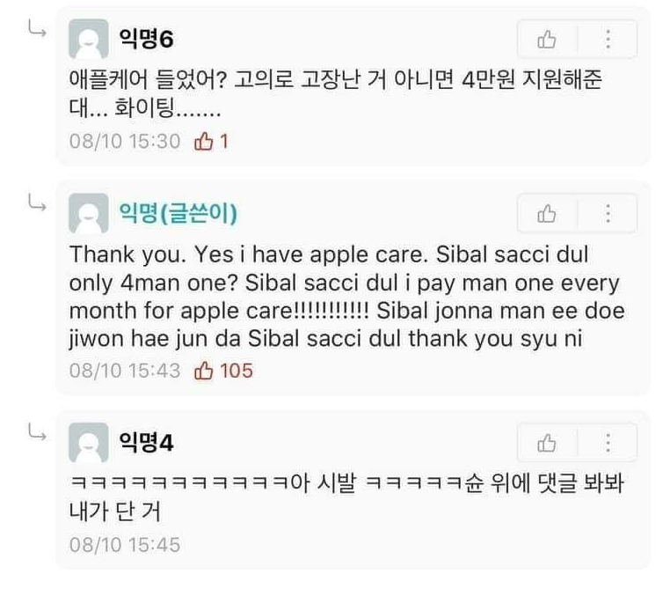
Task: Open more options for 익명6's comment
Action: point(608,40)
